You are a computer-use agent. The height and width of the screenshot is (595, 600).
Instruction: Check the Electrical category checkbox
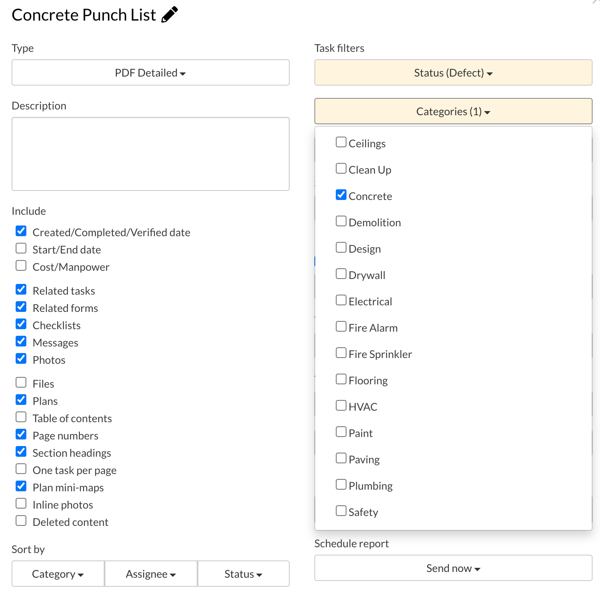point(341,300)
